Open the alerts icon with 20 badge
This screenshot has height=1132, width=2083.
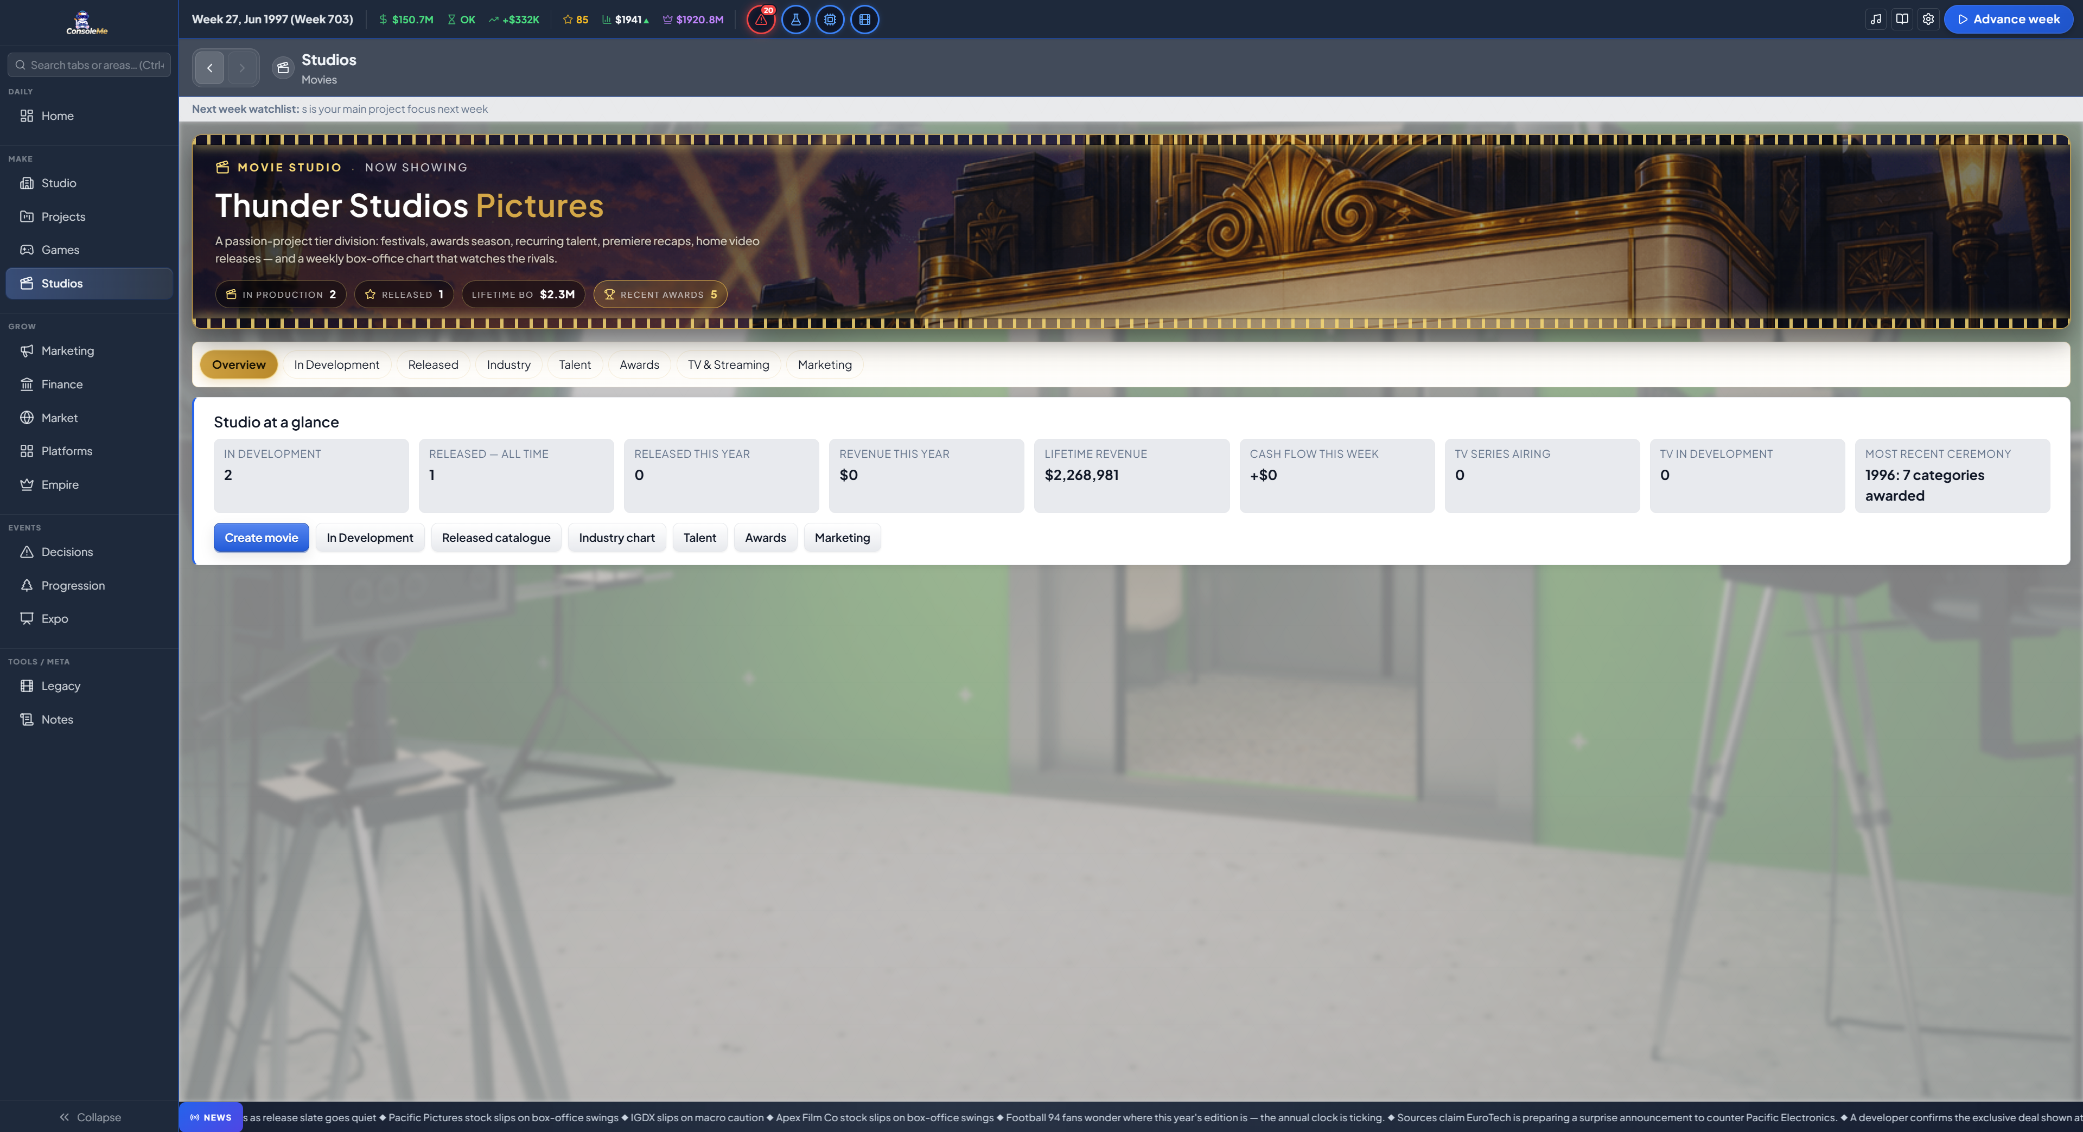(761, 20)
